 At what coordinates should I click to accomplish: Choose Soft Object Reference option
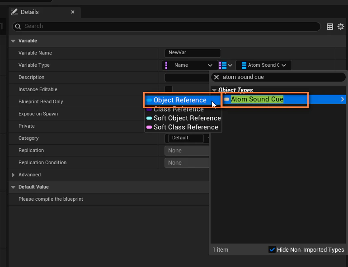(183, 118)
